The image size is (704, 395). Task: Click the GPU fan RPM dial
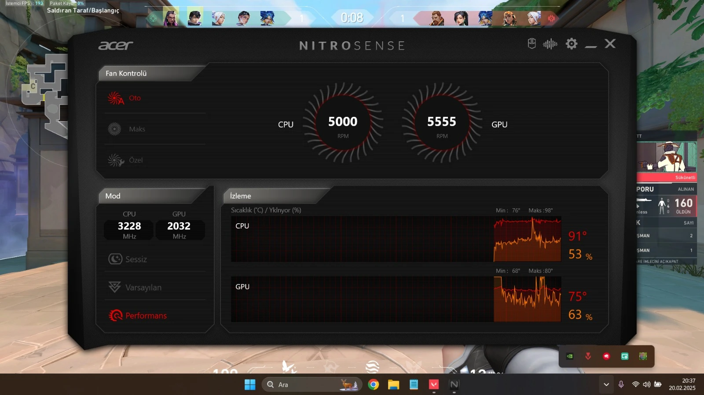pos(442,123)
